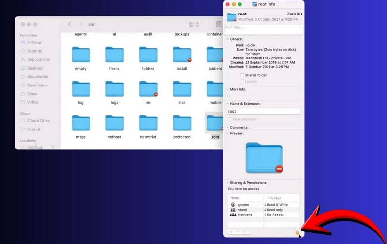Close the root Info window
This screenshot has width=387, height=244.
(228, 4)
